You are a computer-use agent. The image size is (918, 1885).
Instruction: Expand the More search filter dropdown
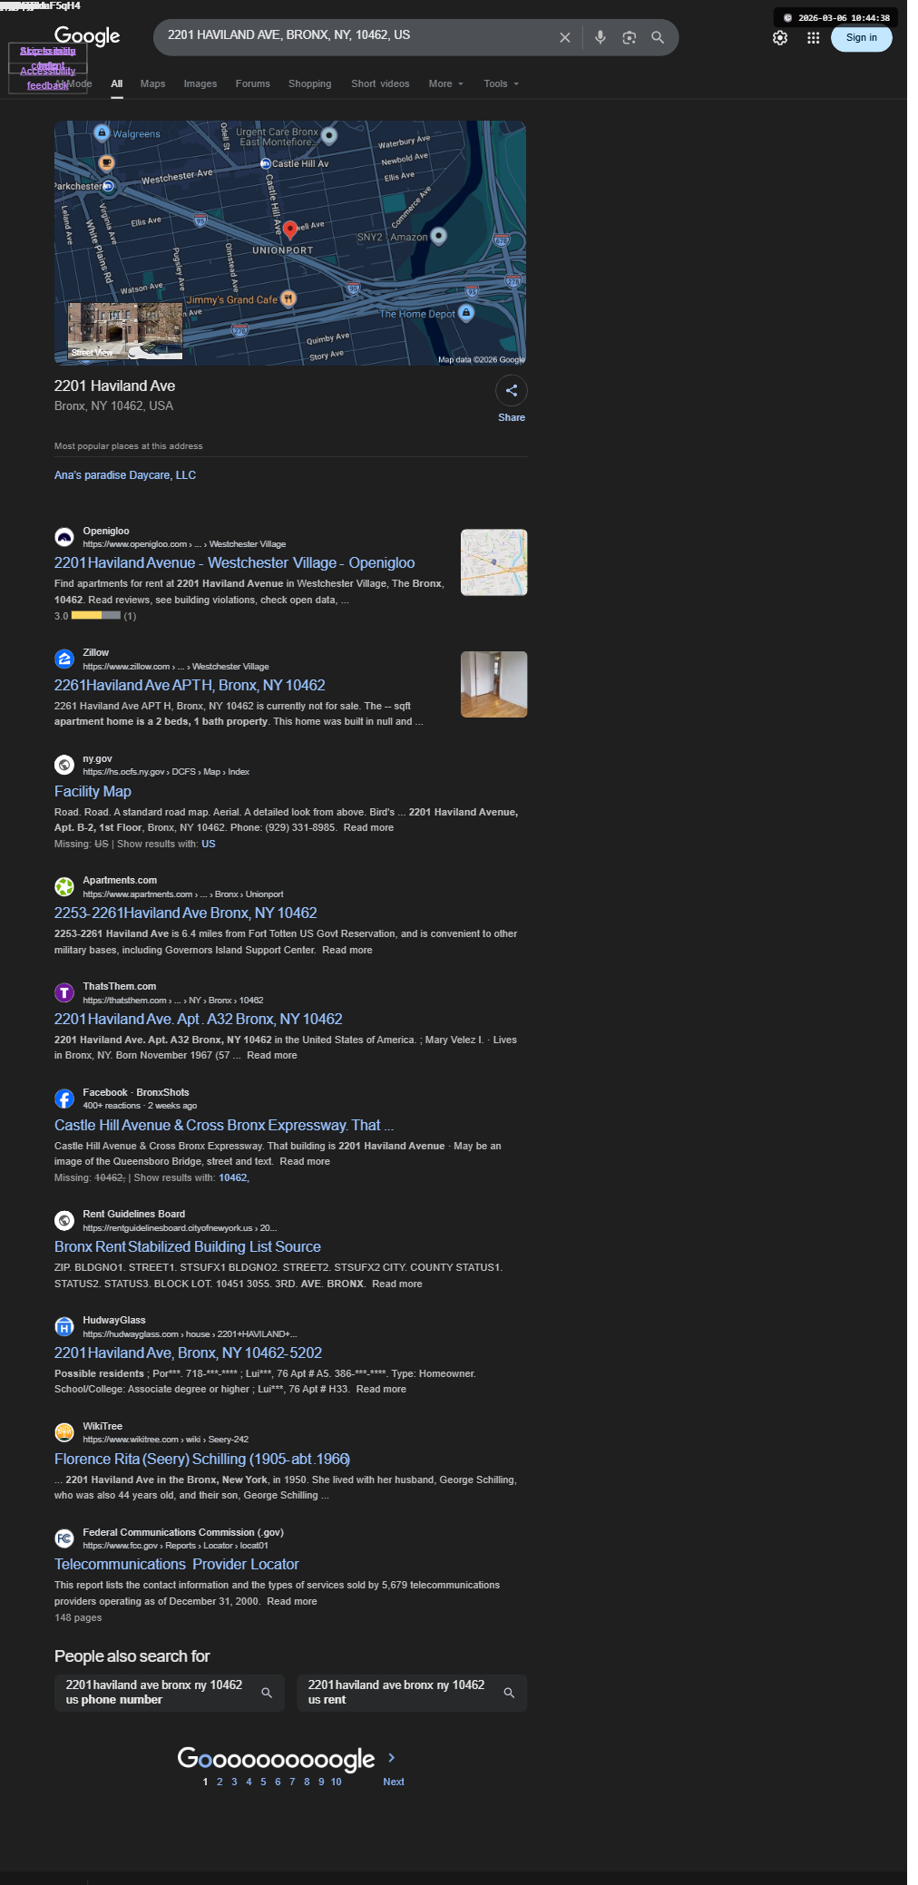click(x=445, y=83)
